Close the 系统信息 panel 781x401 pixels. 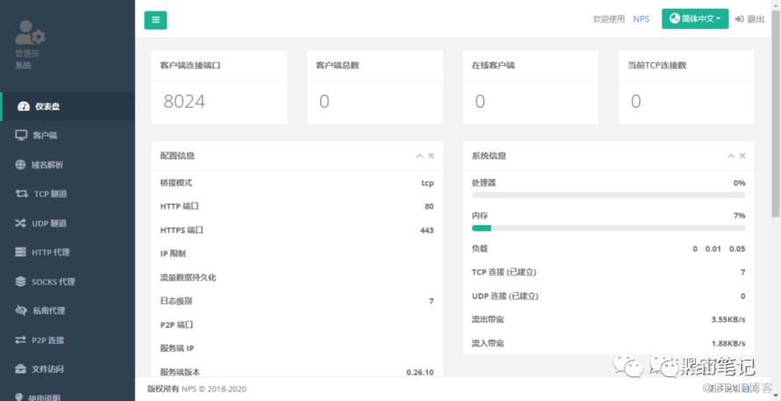coord(742,156)
